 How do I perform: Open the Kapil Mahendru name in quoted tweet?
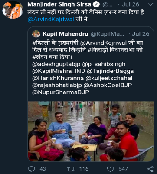65,34
